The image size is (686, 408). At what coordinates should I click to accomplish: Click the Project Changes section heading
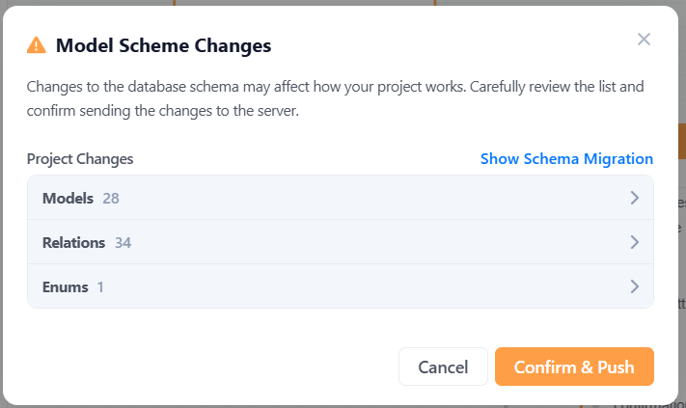(x=80, y=159)
